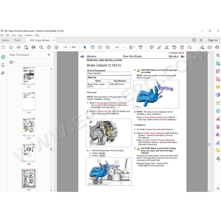Open More Tools wrench icon
The image size is (221, 221).
pos(218,158)
